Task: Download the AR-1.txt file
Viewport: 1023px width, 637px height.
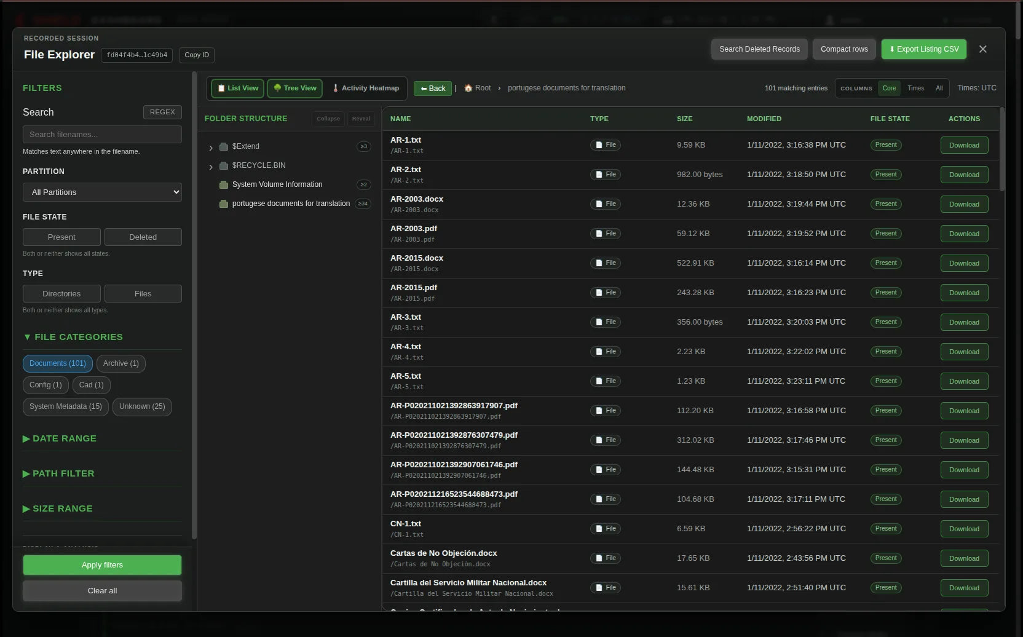Action: (964, 145)
